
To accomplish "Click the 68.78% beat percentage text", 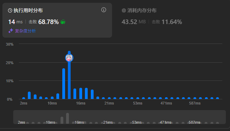I will (x=48, y=22).
